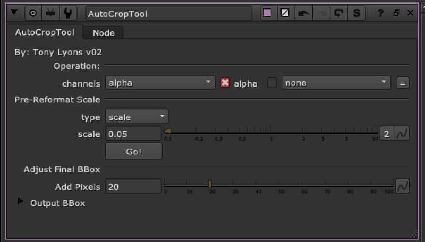Image resolution: width=425 pixels, height=242 pixels.
Task: Click the hide node inputs icon
Action: coord(50,13)
